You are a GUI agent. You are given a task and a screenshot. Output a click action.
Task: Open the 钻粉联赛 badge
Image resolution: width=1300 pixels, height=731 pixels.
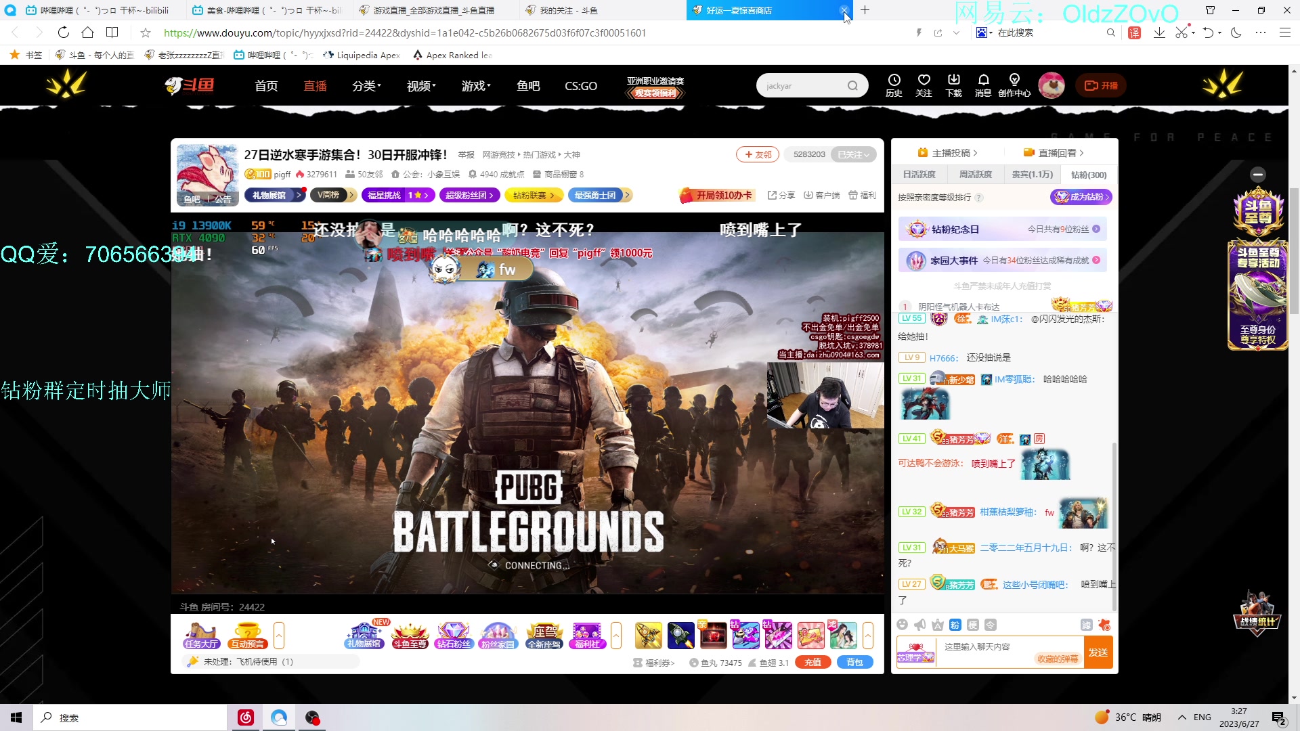(x=534, y=195)
